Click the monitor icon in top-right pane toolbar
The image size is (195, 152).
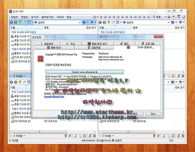tap(173, 22)
